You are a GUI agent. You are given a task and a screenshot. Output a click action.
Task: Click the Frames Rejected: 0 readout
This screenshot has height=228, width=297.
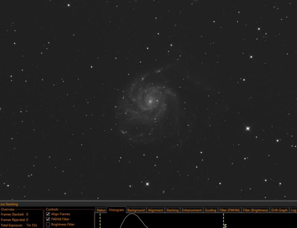[x=14, y=220]
